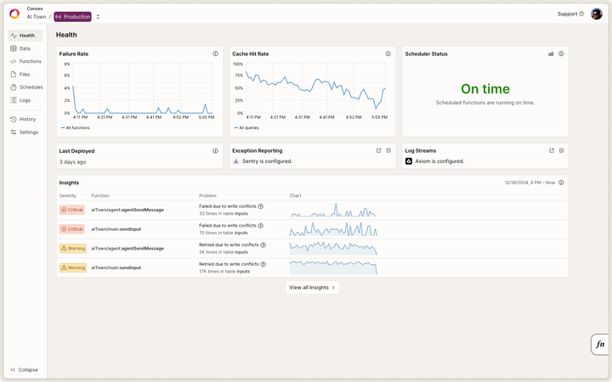Open the user profile avatar
The width and height of the screenshot is (612, 382).
597,14
